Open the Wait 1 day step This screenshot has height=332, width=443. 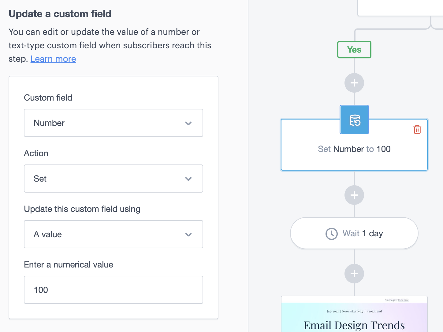[x=354, y=233]
